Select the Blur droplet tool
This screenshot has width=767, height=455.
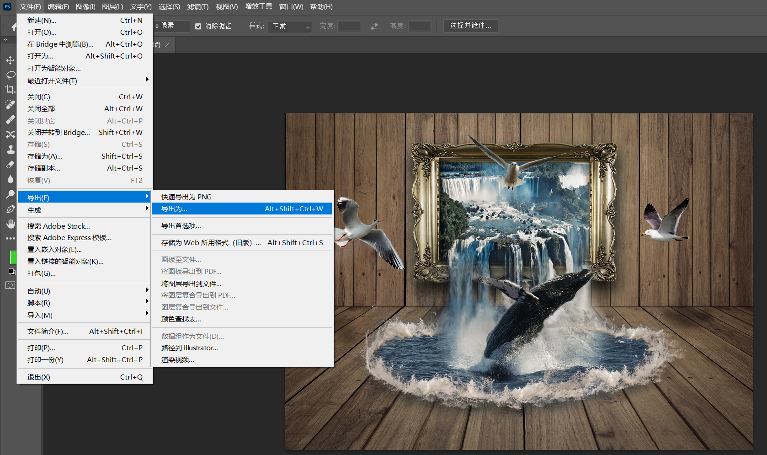pyautogui.click(x=10, y=179)
